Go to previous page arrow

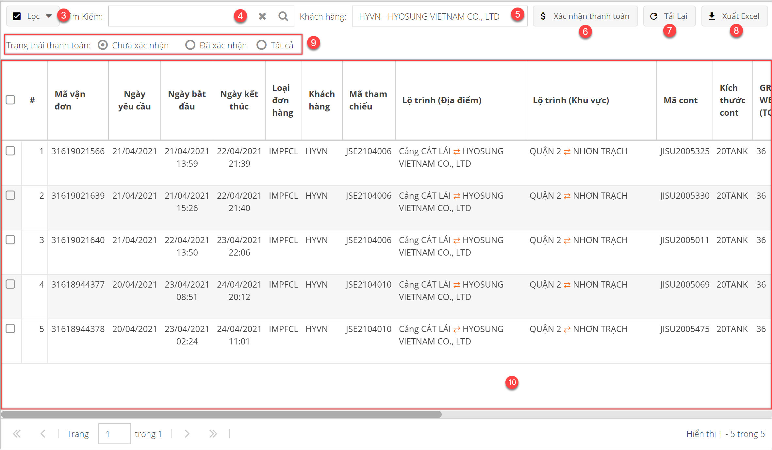43,434
